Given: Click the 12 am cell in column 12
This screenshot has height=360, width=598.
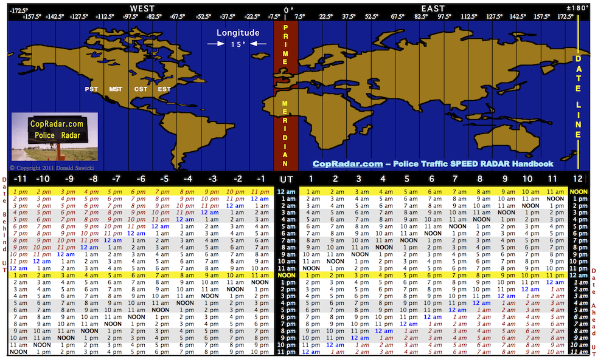Looking at the screenshot, I should [579, 275].
